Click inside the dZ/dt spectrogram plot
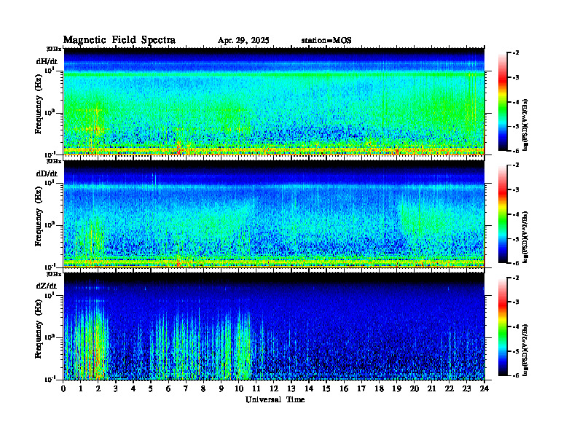577x446 pixels. pos(274,326)
